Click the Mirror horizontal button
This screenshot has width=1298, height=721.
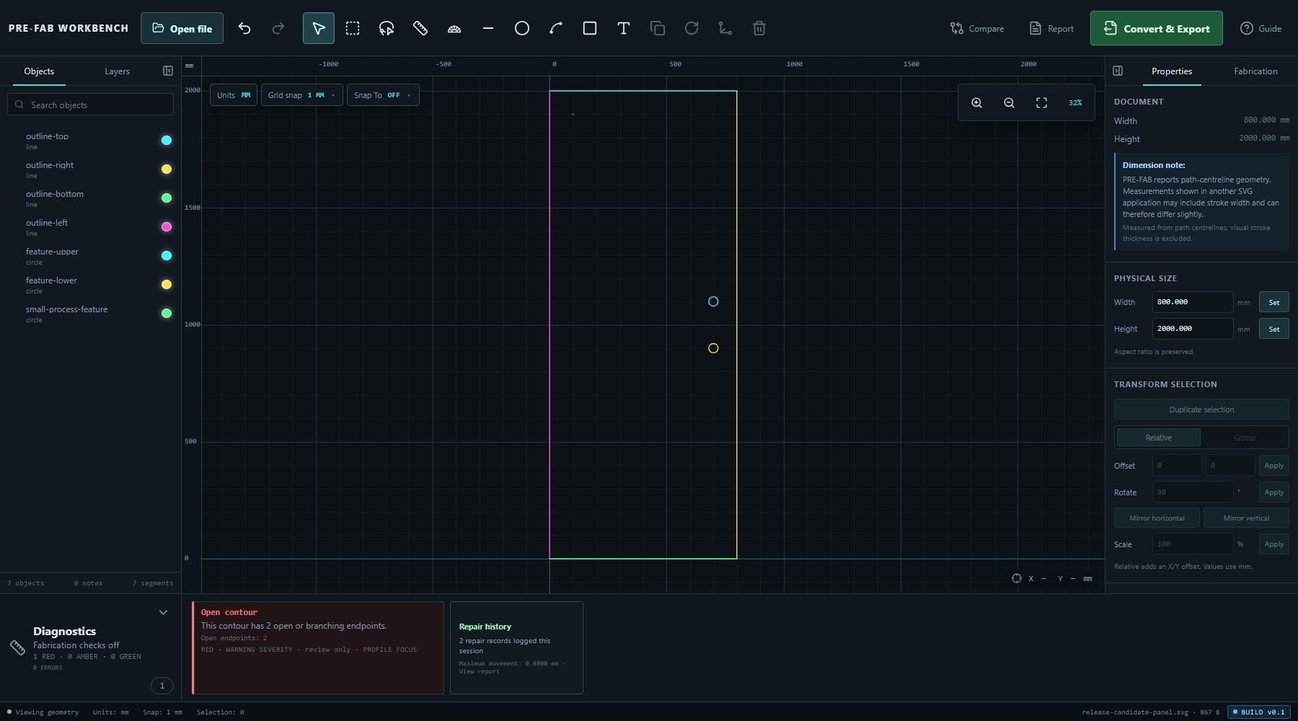(1157, 518)
